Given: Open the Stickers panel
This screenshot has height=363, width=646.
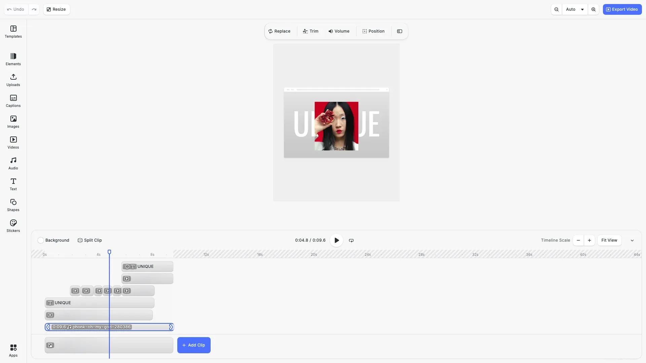Looking at the screenshot, I should (x=13, y=226).
